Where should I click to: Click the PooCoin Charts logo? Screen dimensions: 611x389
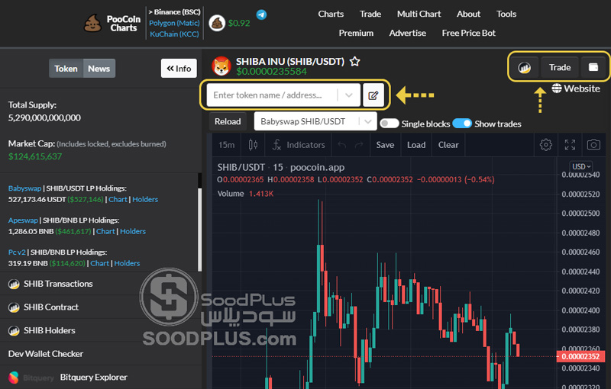tap(112, 24)
